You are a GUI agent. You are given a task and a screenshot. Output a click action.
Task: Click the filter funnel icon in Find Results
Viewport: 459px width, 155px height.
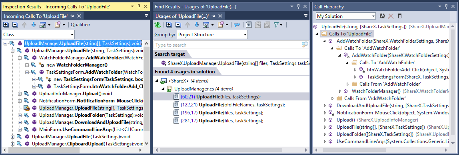[276, 25]
